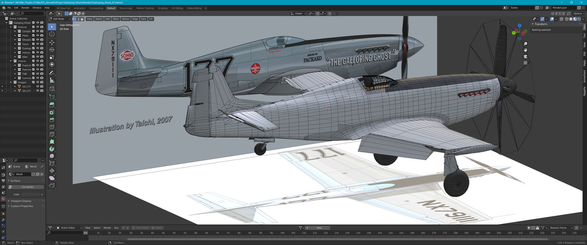Click the Stash button
This screenshot has width=587, height=245.
pyautogui.click(x=157, y=228)
